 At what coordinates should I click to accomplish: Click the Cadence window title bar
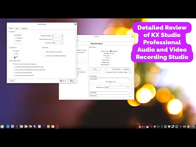pos(96,37)
